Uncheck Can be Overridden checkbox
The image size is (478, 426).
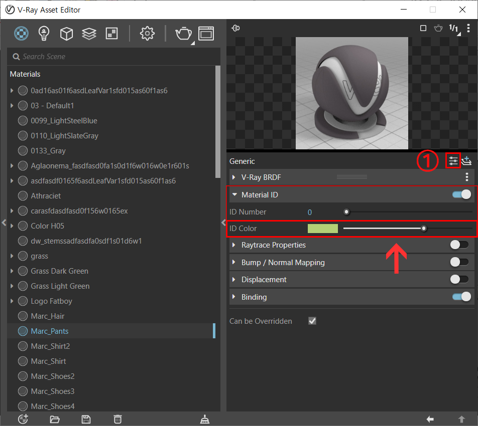pyautogui.click(x=312, y=321)
